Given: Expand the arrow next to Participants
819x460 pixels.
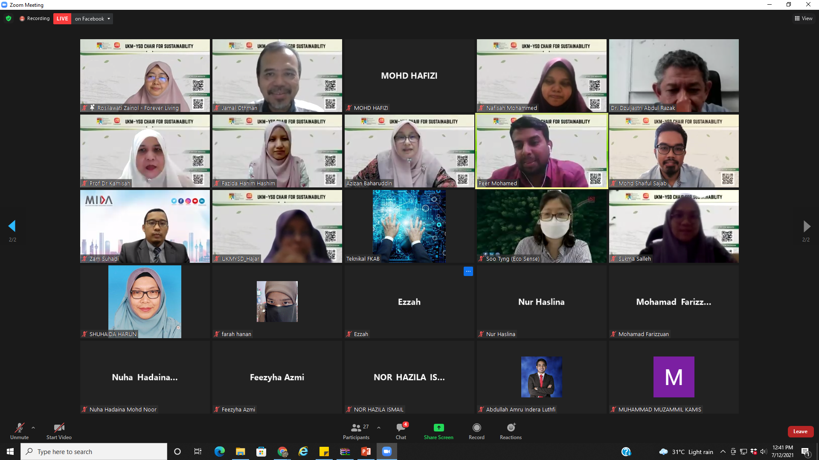Looking at the screenshot, I should tap(379, 428).
